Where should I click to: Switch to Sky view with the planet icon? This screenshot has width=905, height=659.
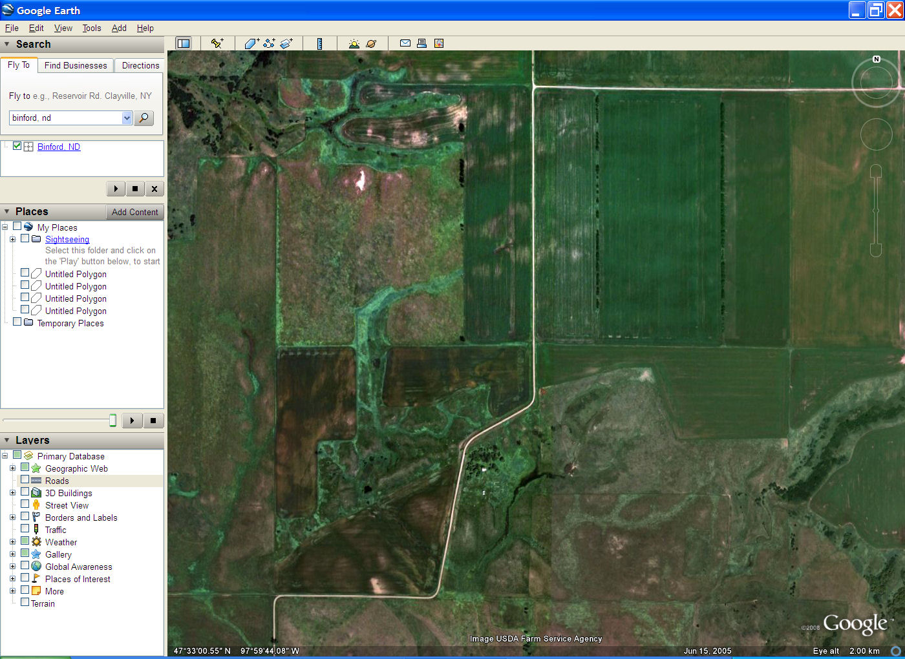(x=371, y=43)
